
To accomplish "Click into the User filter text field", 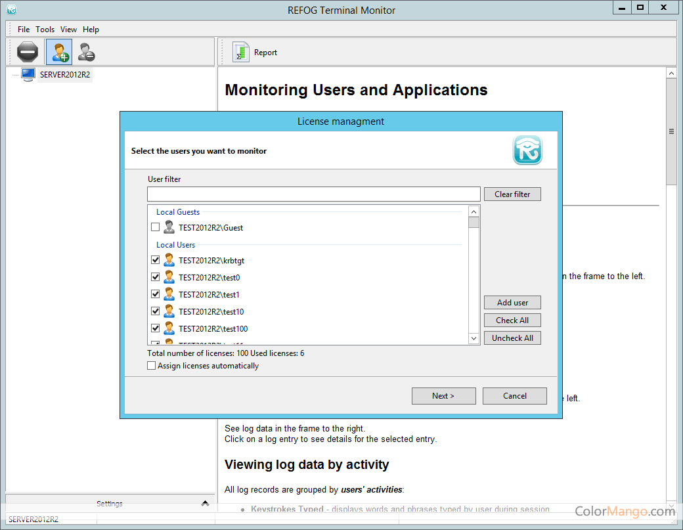I will (x=313, y=194).
